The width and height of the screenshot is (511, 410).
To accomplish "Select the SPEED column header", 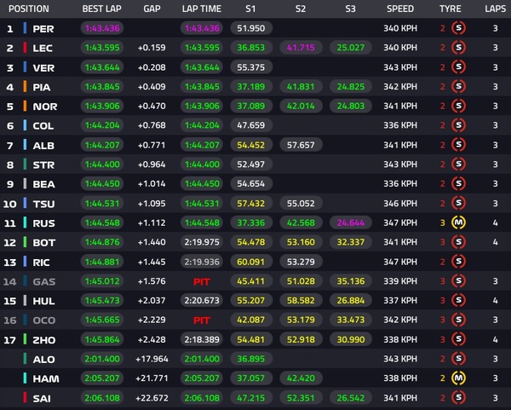I will [x=399, y=9].
